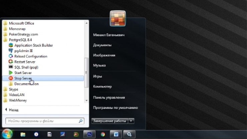Click the PokerStrategy.com folder icon
The width and height of the screenshot is (247, 139).
pyautogui.click(x=5, y=34)
